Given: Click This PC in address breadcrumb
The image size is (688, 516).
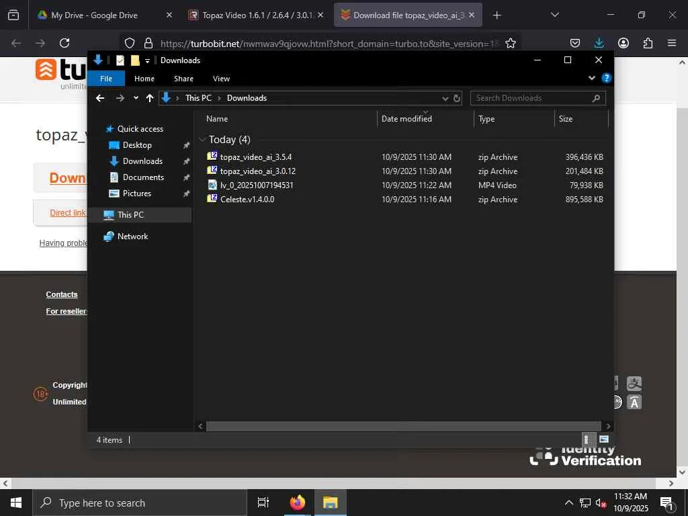Looking at the screenshot, I should tap(198, 98).
